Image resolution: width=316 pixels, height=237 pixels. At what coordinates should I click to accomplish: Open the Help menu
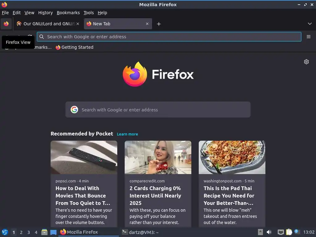[102, 13]
